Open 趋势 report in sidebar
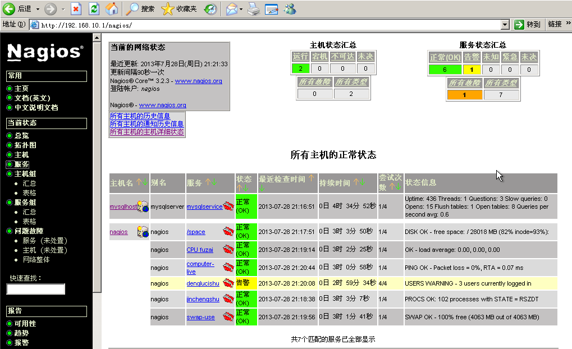This screenshot has height=349, width=572. (x=21, y=333)
